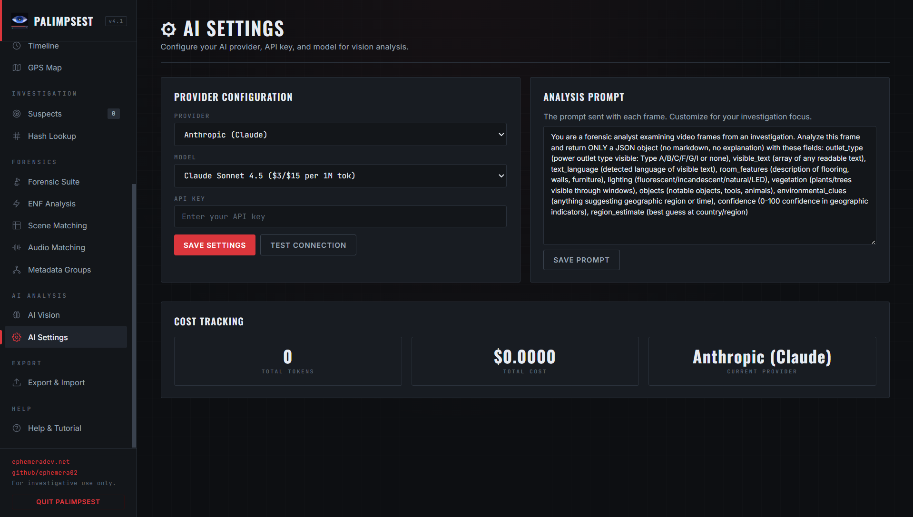Click the Scene Matching grid icon
The height and width of the screenshot is (517, 913).
point(17,225)
